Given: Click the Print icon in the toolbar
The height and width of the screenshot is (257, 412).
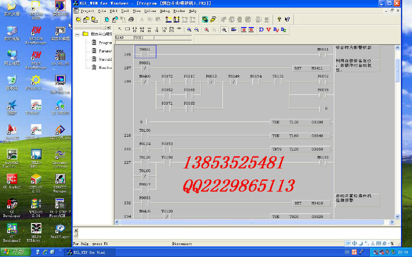Looking at the screenshot, I should (131, 19).
